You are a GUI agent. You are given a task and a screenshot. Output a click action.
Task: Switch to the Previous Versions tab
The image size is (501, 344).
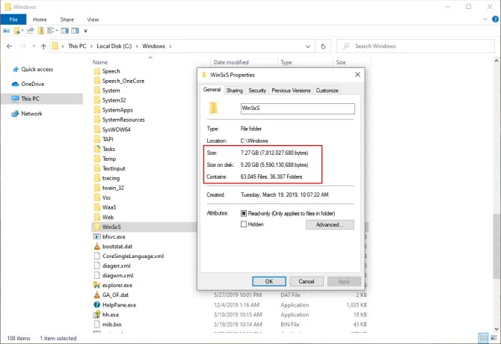point(291,90)
